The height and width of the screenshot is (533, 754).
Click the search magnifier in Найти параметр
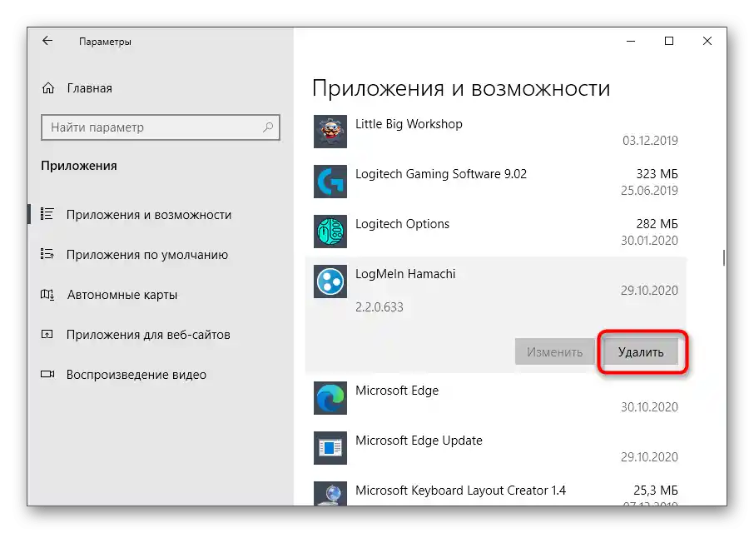(x=268, y=127)
